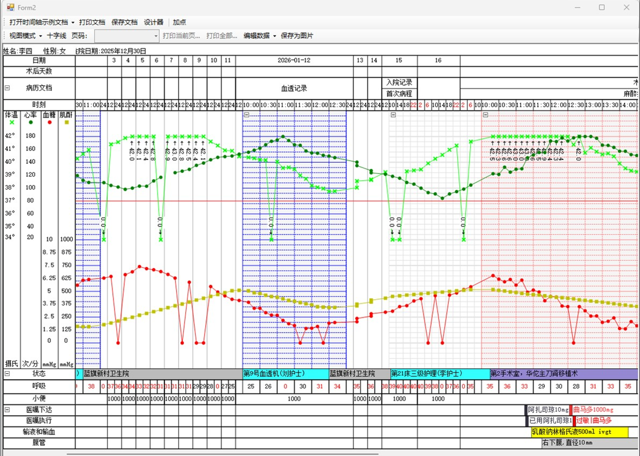Click the 右下腹, 直径10mm drain bar
The height and width of the screenshot is (456, 640).
pos(590,443)
